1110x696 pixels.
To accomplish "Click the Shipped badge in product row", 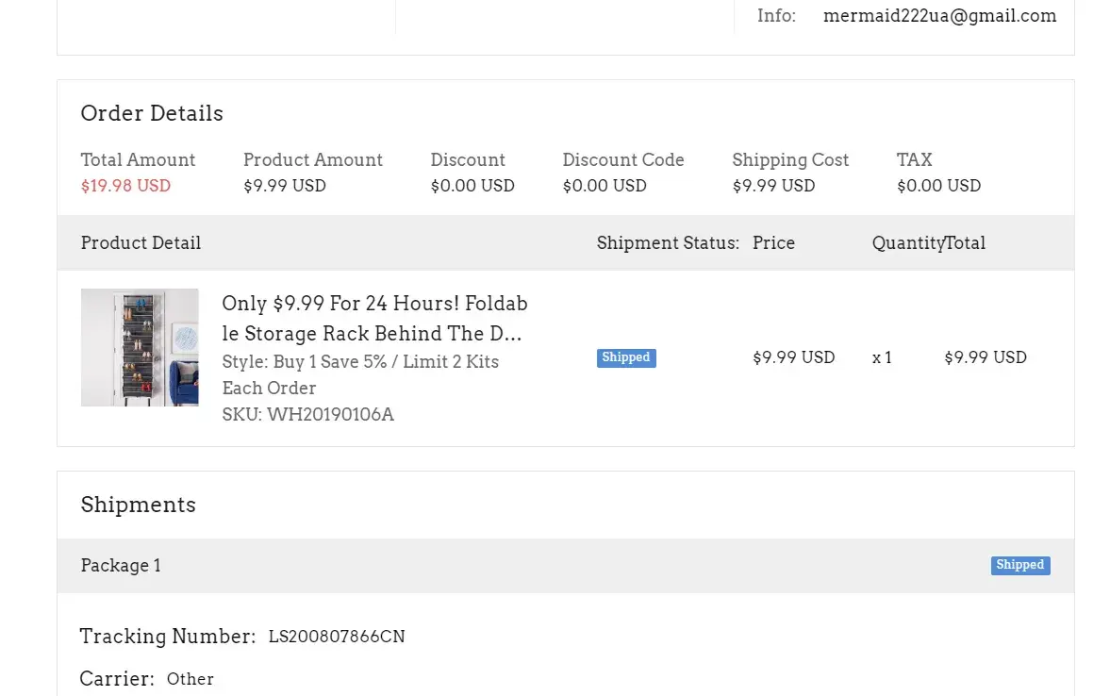I will click(626, 358).
